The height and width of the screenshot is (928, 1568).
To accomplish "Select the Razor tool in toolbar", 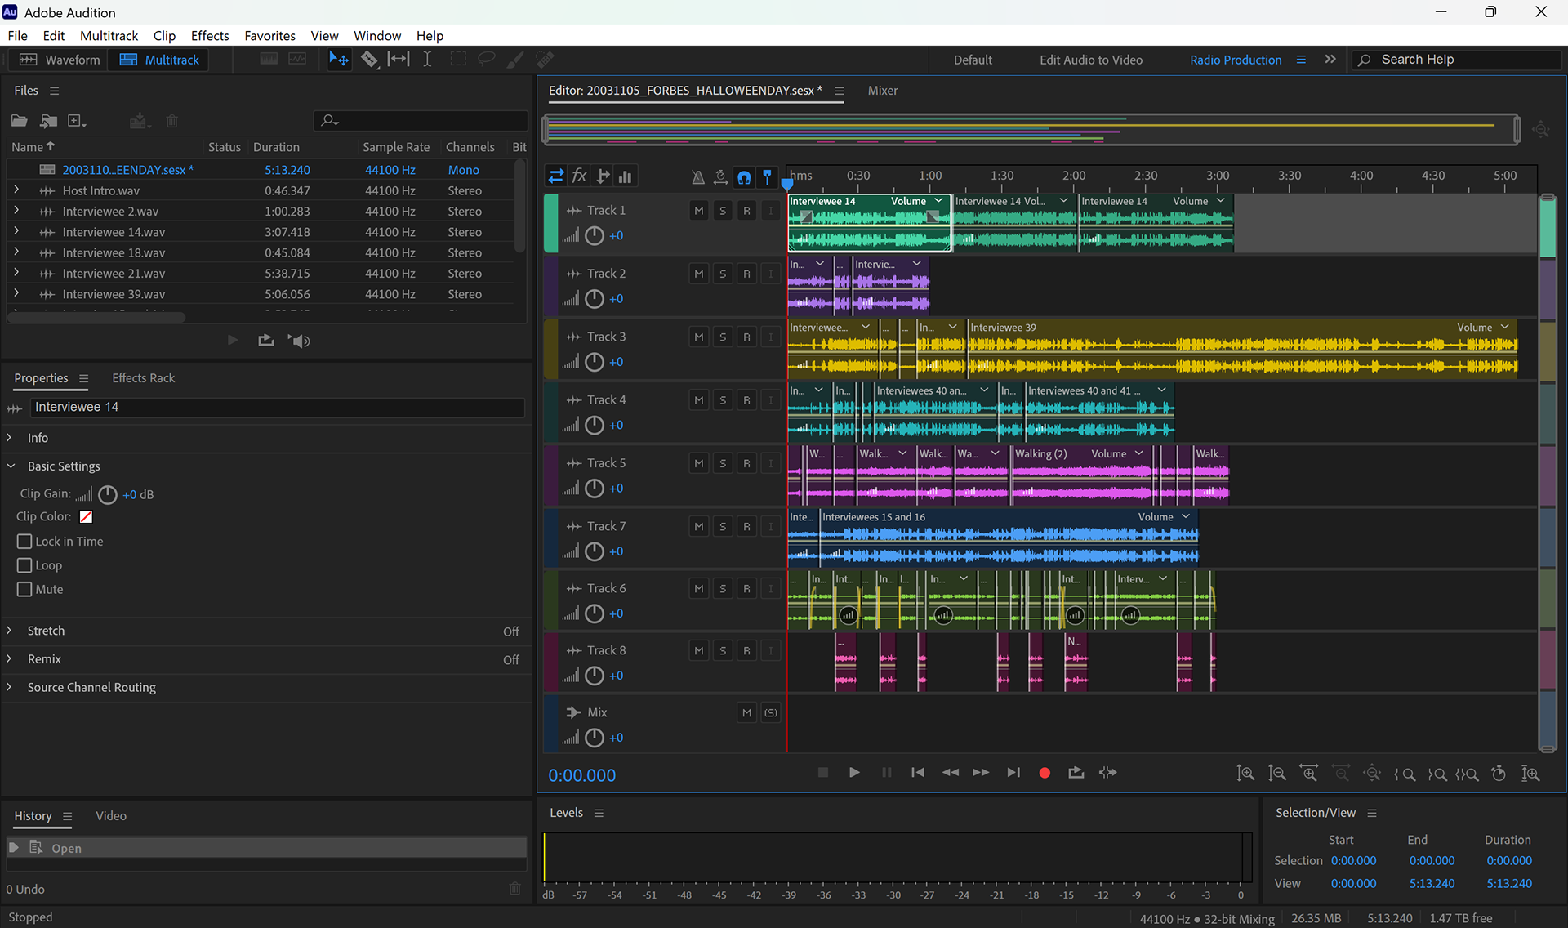I will pos(369,59).
